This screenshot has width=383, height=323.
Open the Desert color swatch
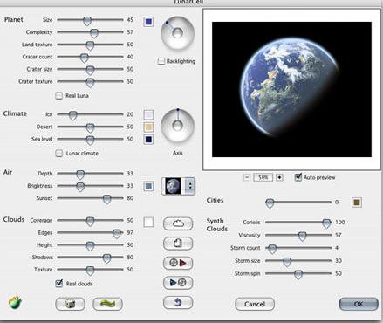(x=148, y=127)
